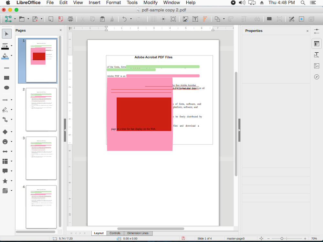Open the File menu
Image resolution: width=323 pixels, height=242 pixels.
coord(50,3)
